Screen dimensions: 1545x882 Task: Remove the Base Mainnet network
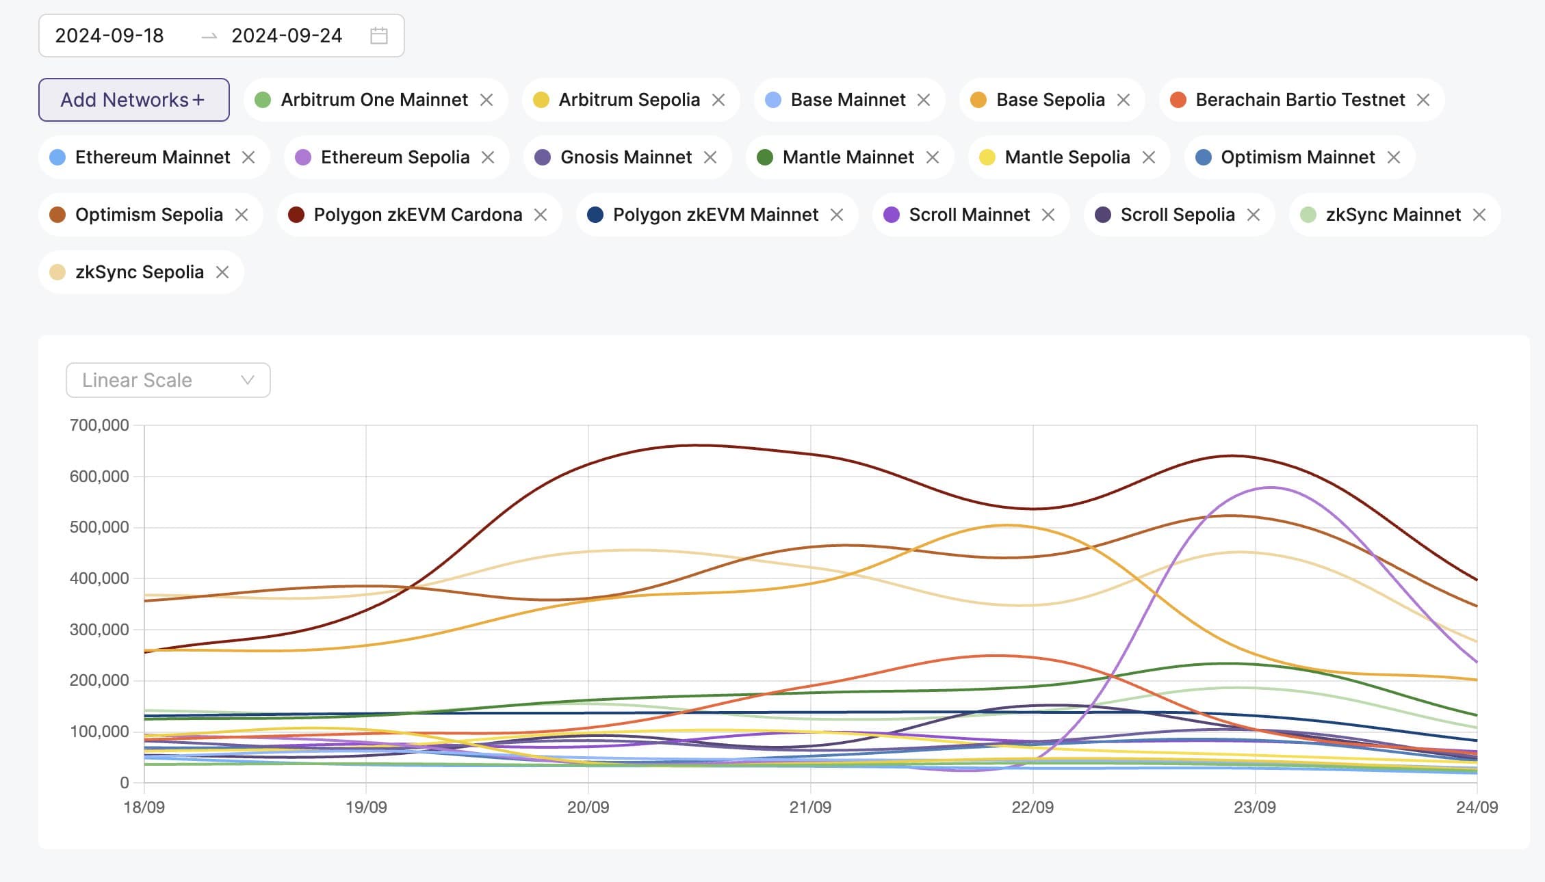click(924, 100)
